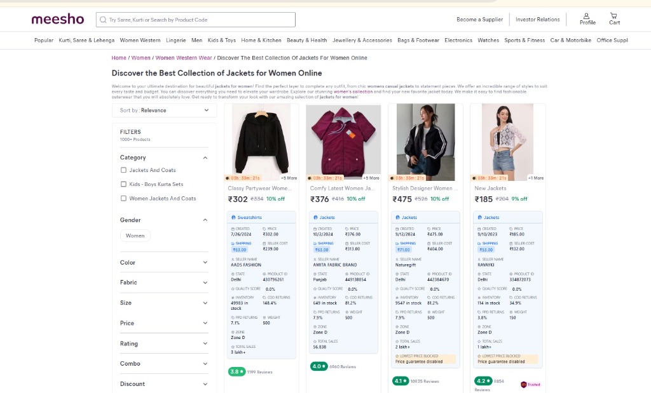Viewport: 651px width, 393px height.
Task: Click the women's collection text link
Action: point(353,91)
